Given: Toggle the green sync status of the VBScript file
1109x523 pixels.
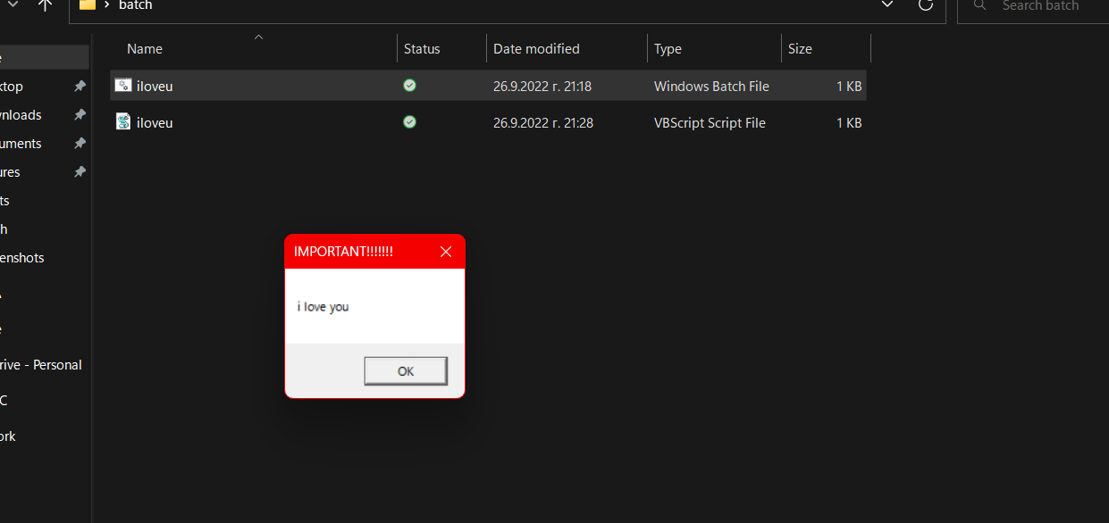Looking at the screenshot, I should click(x=409, y=121).
